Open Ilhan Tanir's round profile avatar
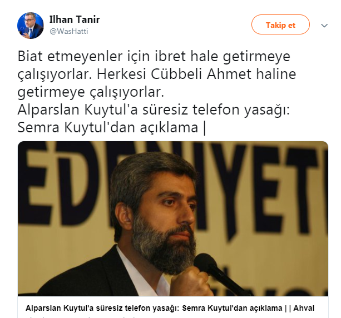Viewport: 341px width, 318px height. coord(31,26)
